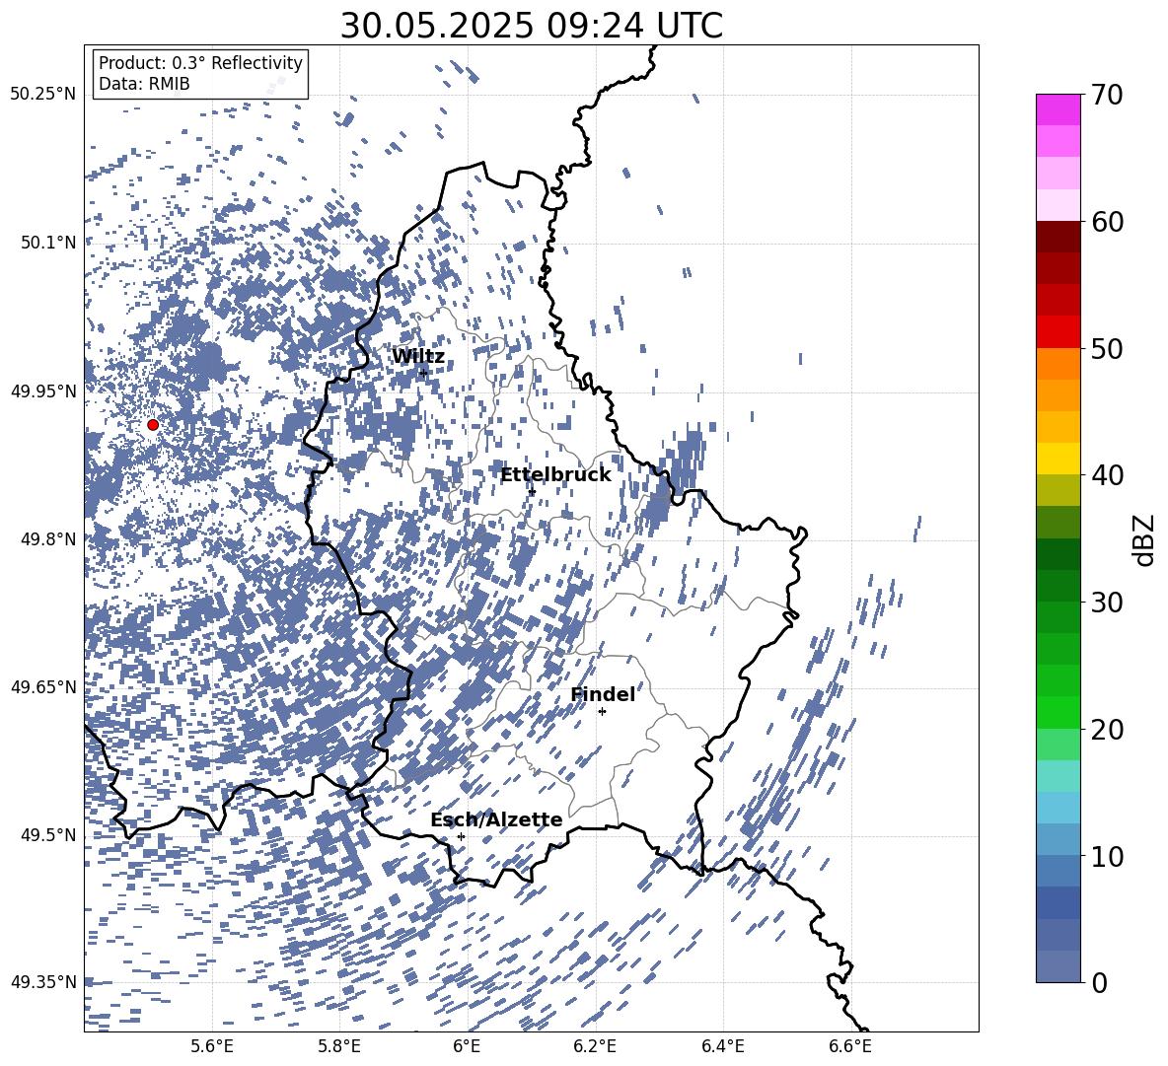Click the 5.8°E longitude tick label

[339, 1046]
